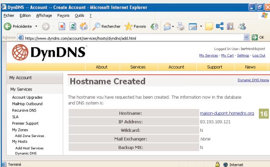Viewport: 270px width, 167px height.
Task: Click the padlock icon in status bar
Action: (217, 164)
